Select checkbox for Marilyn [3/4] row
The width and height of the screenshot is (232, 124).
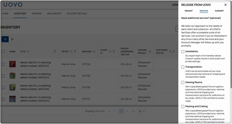pyautogui.click(x=3, y=87)
